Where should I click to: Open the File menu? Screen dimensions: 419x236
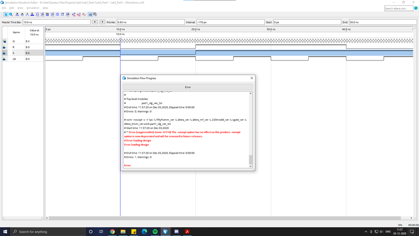pyautogui.click(x=4, y=8)
